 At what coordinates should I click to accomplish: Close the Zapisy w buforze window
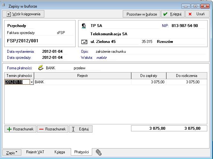pos(205,6)
